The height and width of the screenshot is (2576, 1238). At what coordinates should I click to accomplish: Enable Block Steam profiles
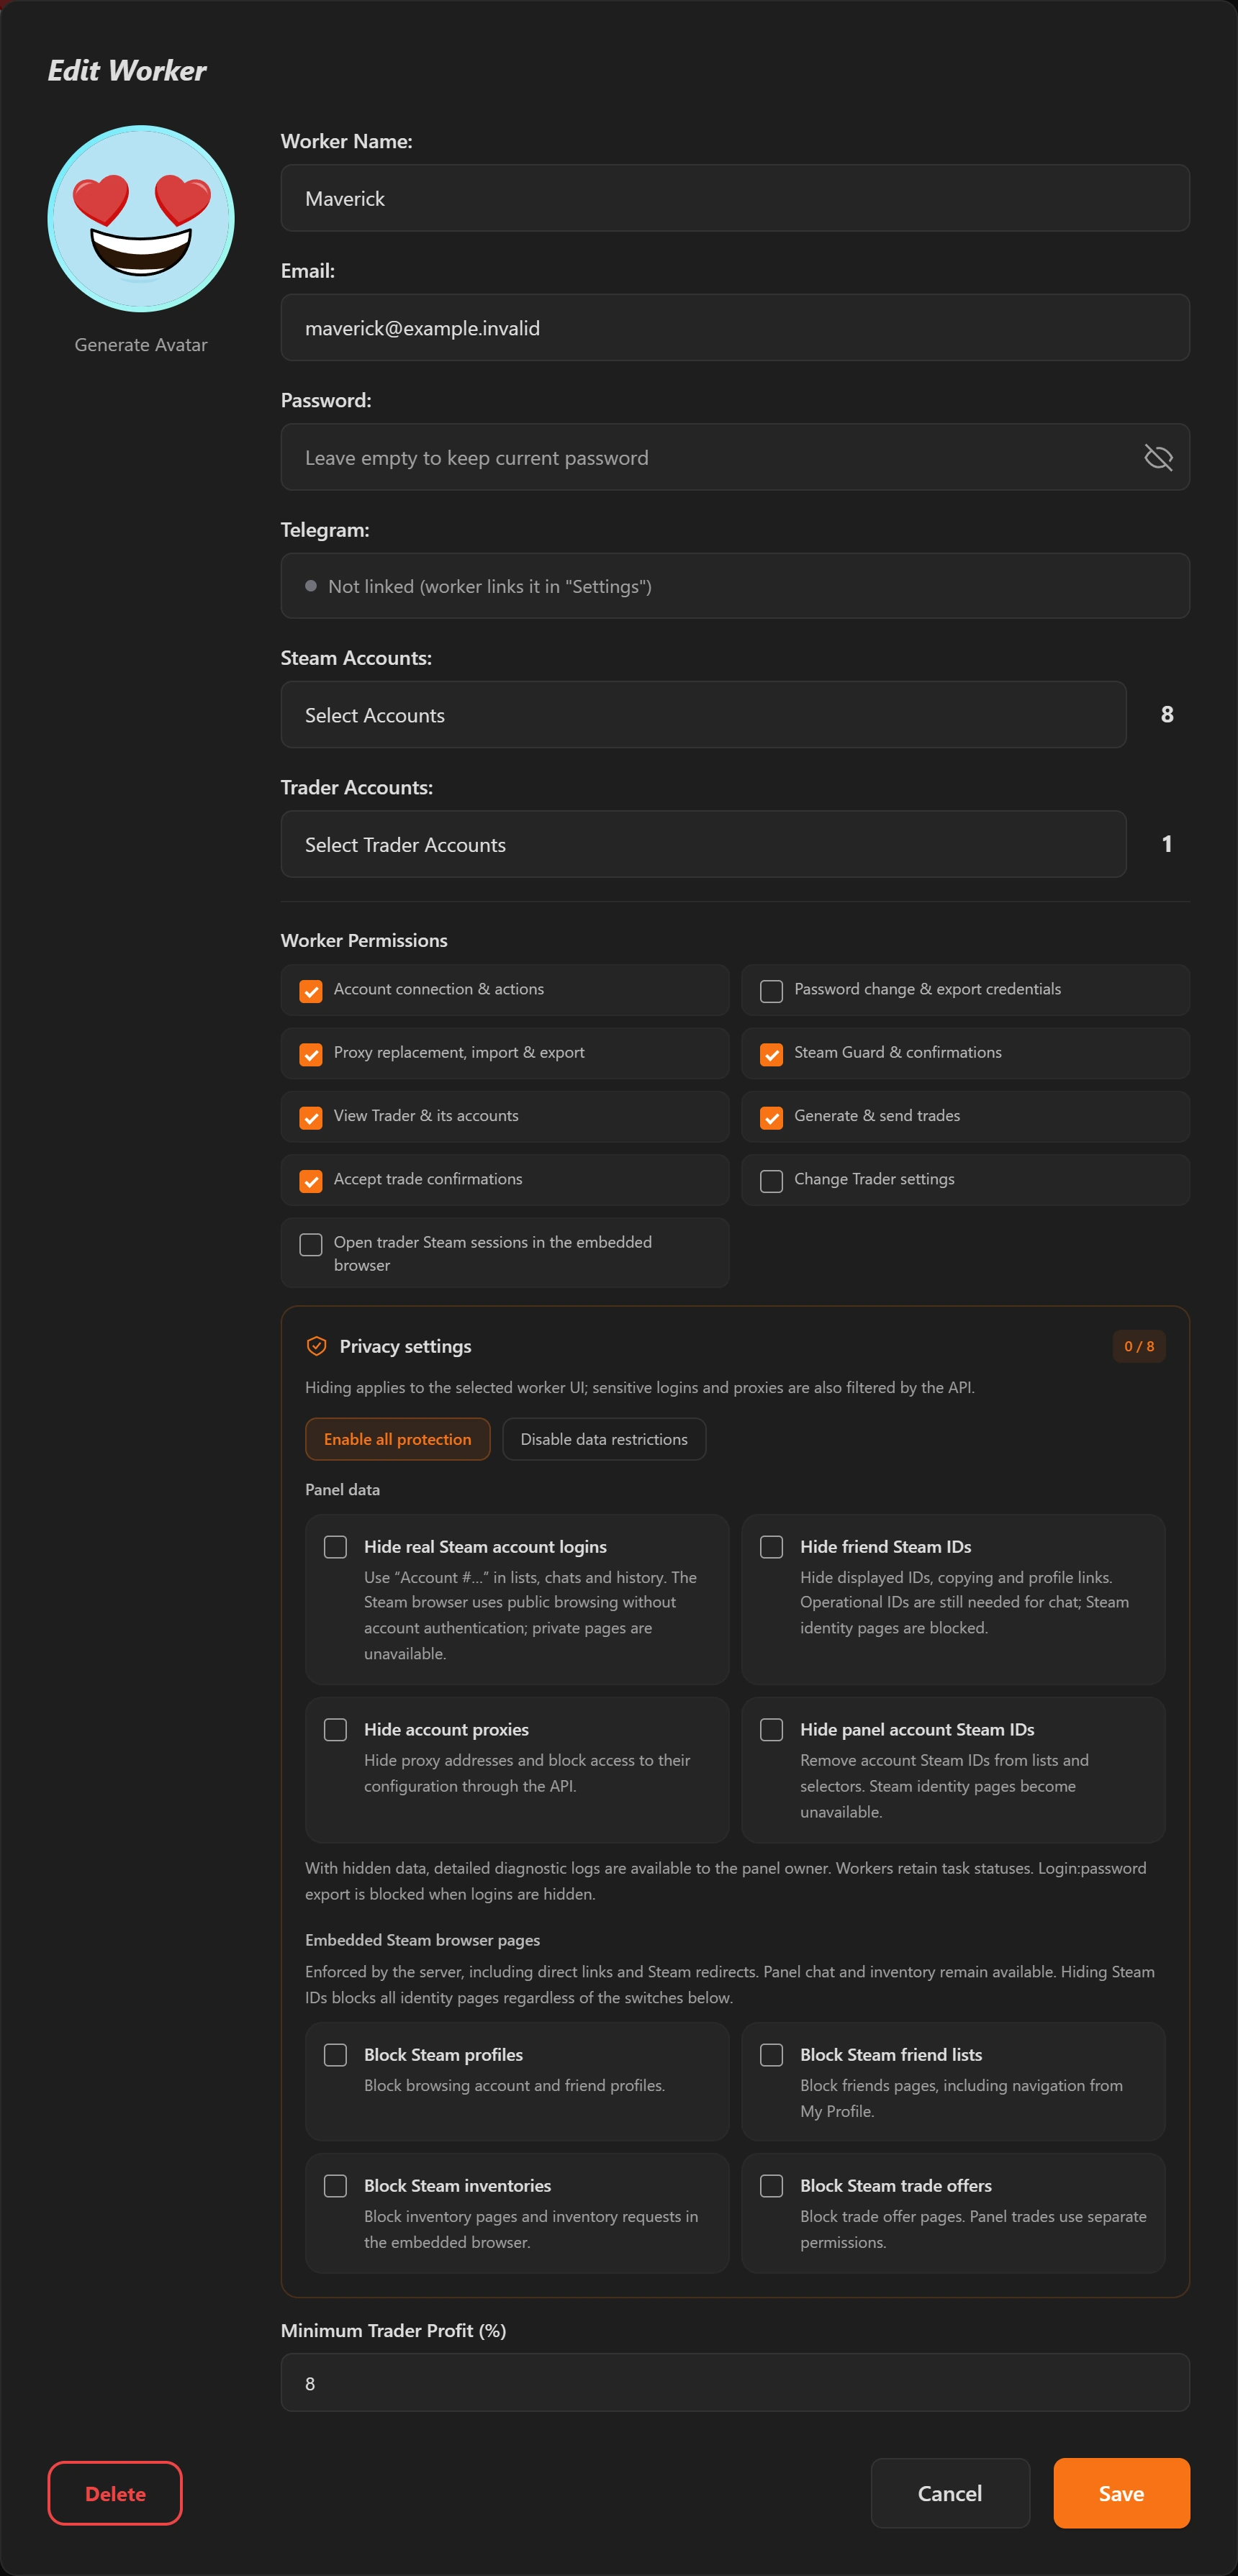click(x=335, y=2055)
